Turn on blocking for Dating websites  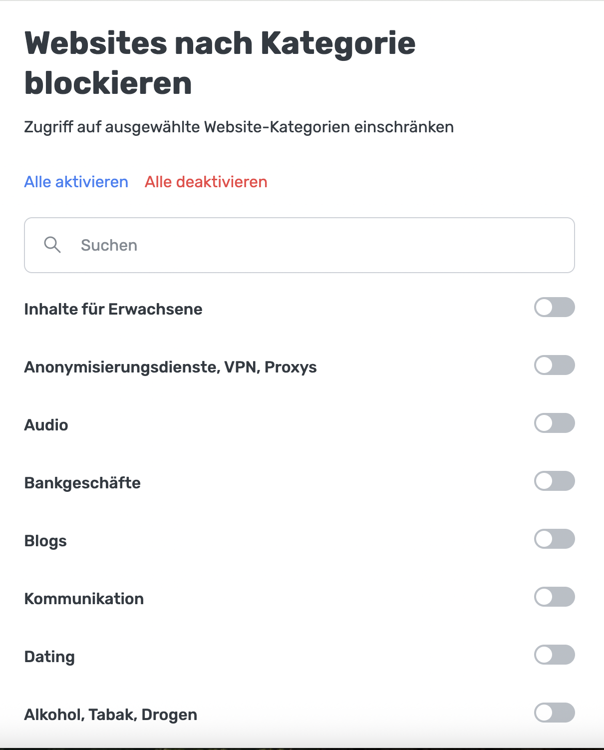[554, 655]
